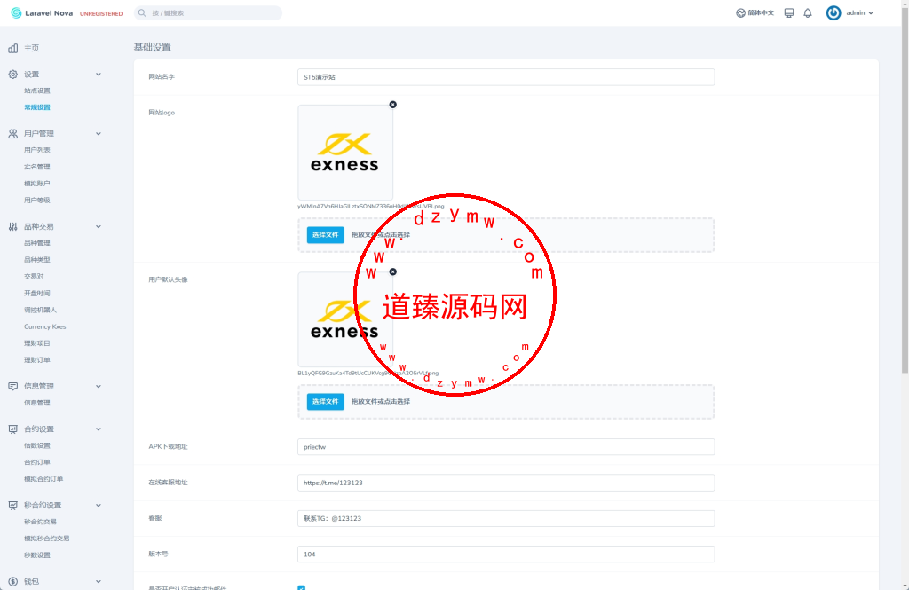Click the 版本号 input field
Screen dimensions: 909x590
506,554
